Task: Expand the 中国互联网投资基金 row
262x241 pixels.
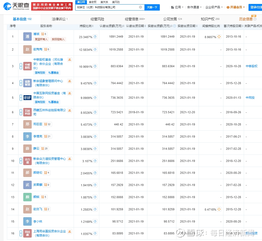Action: coord(21,98)
